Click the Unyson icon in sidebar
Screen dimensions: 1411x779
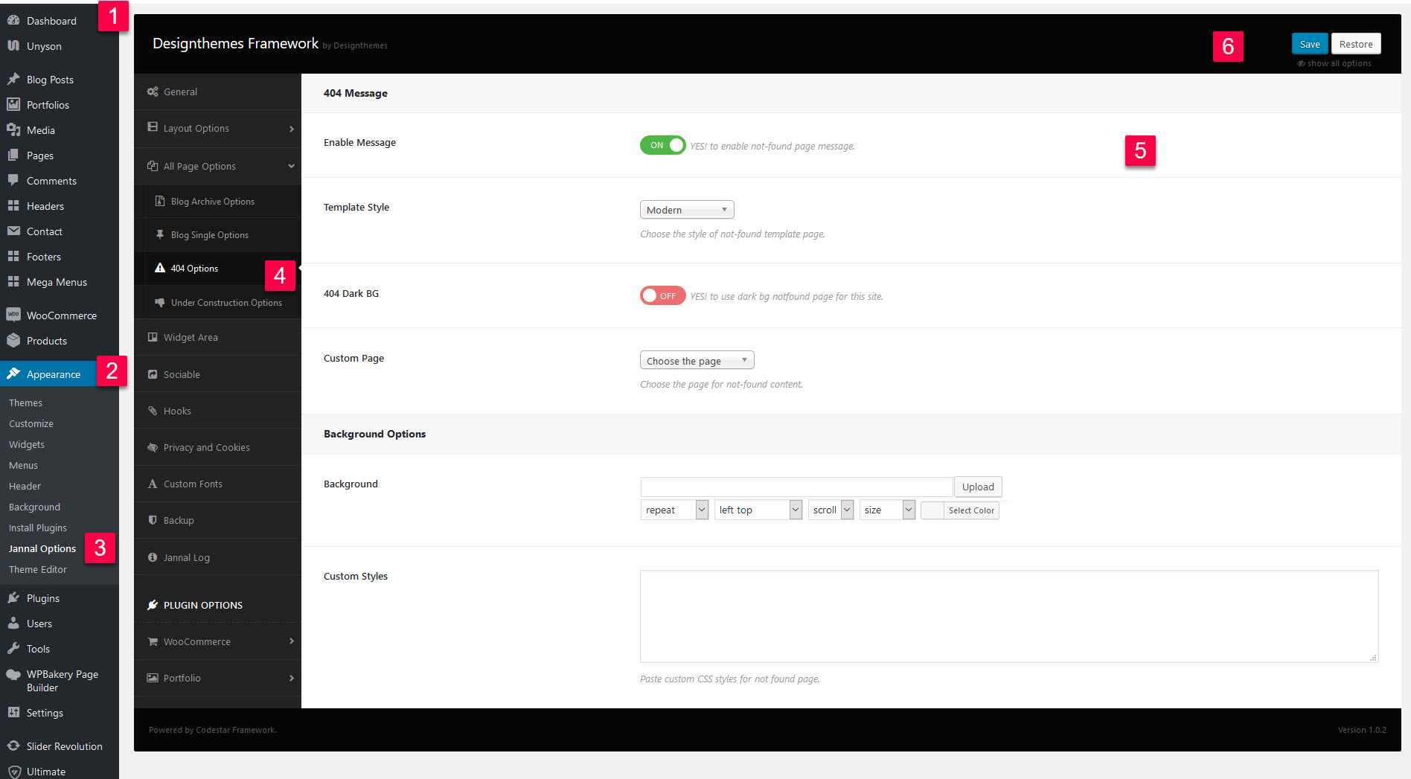(x=13, y=45)
